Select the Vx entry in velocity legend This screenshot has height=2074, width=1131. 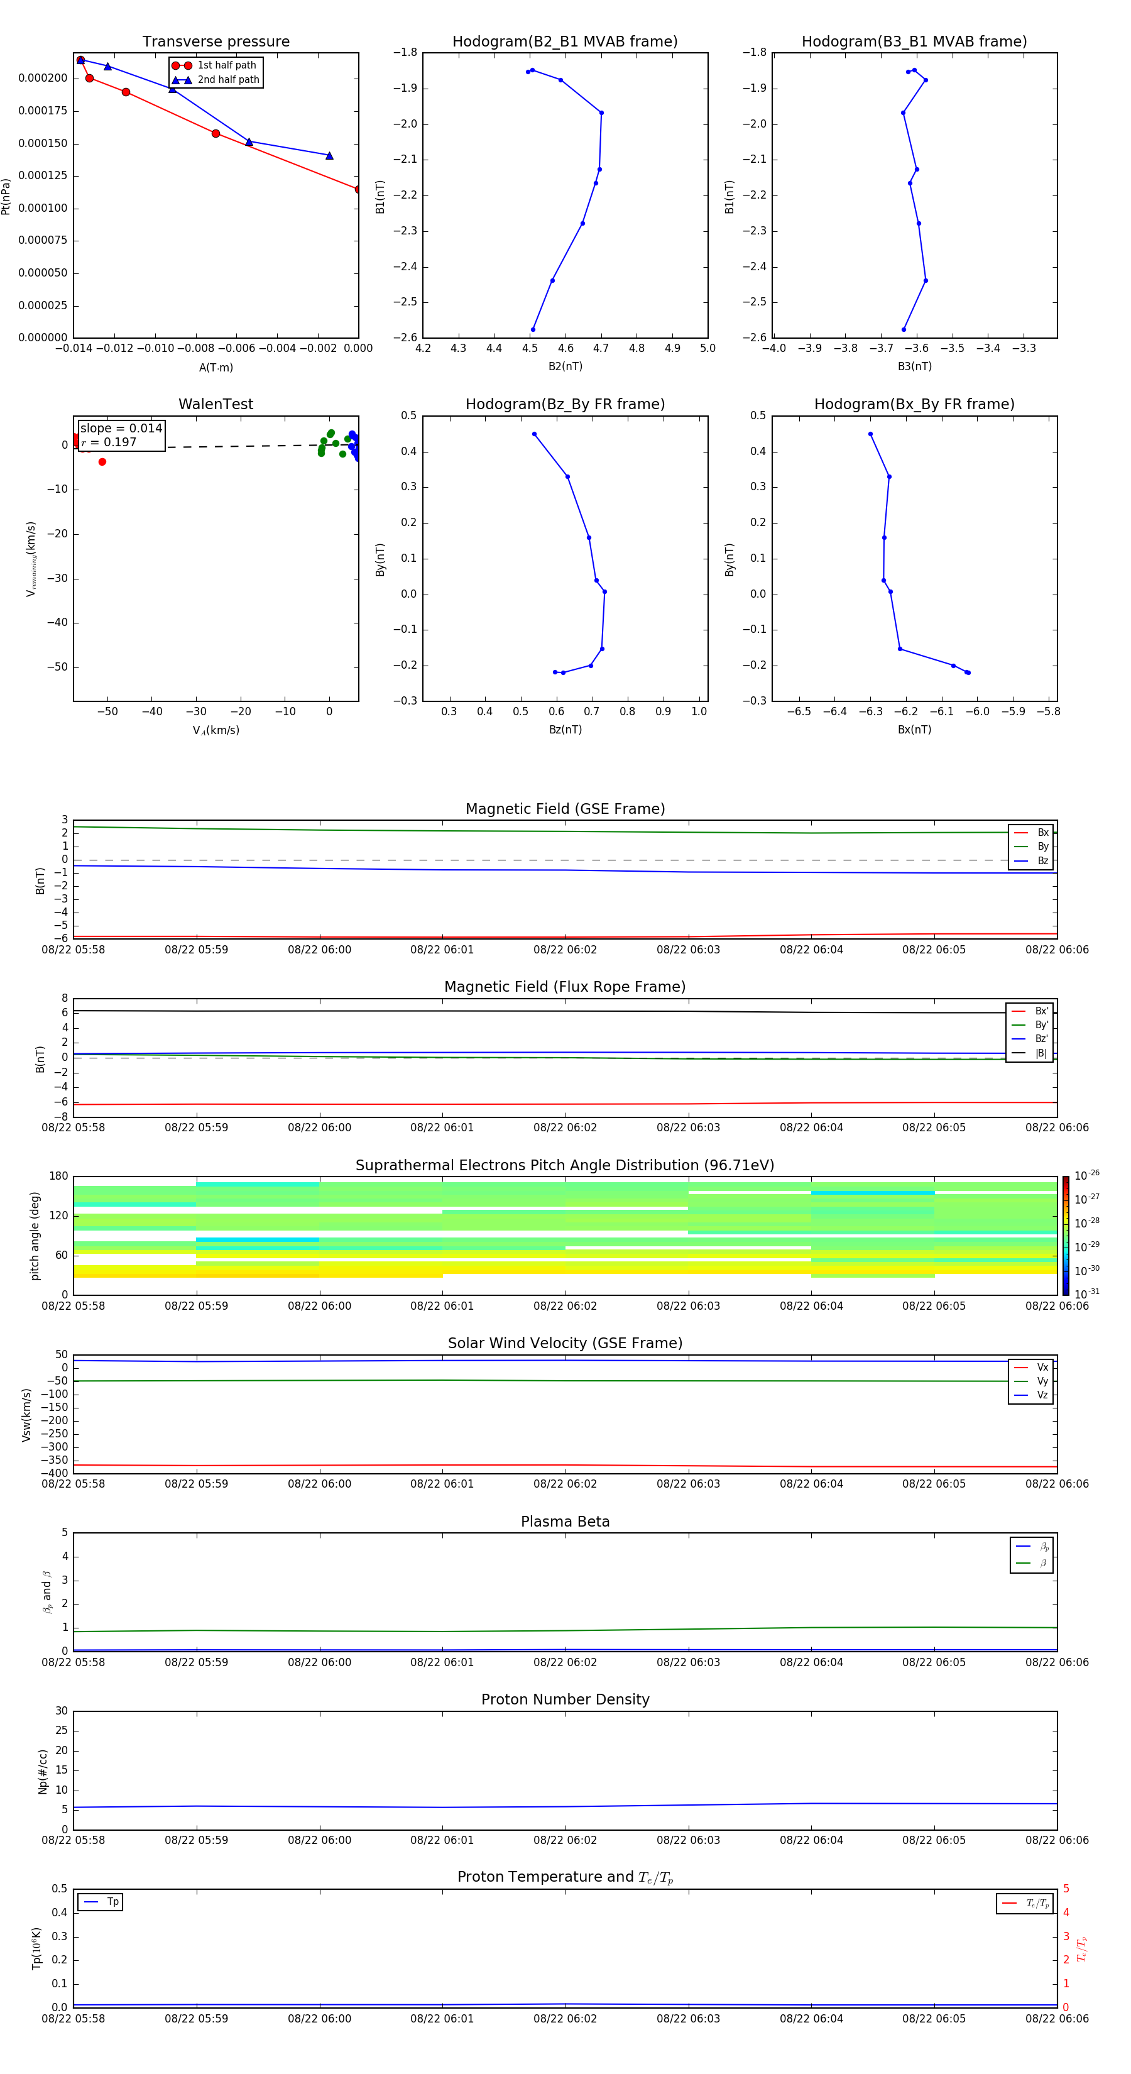point(1031,1367)
